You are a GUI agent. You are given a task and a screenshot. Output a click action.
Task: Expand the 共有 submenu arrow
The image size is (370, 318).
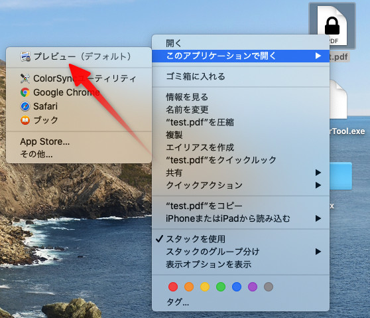[318, 173]
